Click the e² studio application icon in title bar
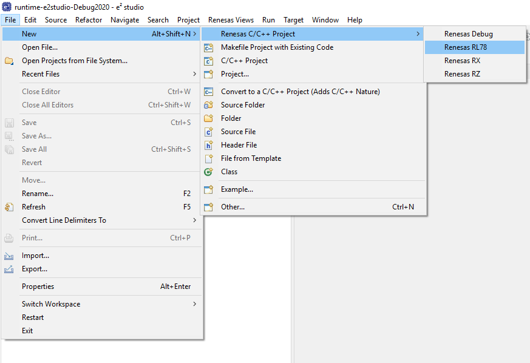 pyautogui.click(x=7, y=7)
